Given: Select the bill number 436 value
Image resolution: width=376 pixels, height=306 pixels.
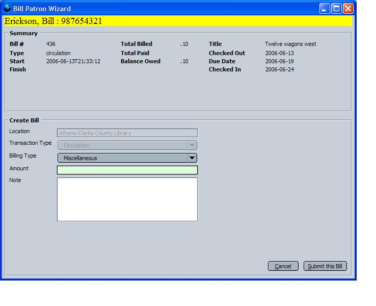Looking at the screenshot, I should tap(51, 44).
